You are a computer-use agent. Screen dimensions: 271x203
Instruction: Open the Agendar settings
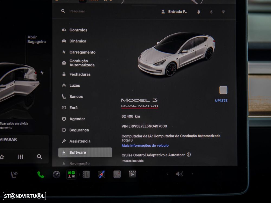pos(73,119)
